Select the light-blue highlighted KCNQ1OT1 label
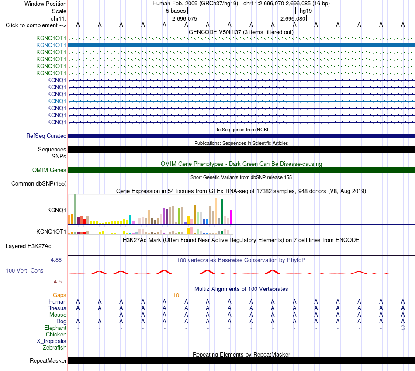 (51, 45)
